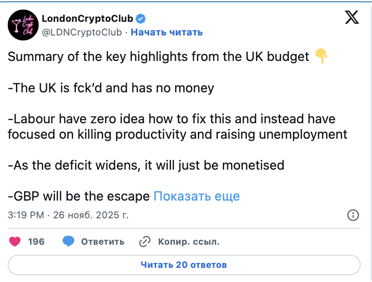The height and width of the screenshot is (282, 372).
Task: Click the LondonCryptoClub profile avatar
Action: click(x=23, y=25)
